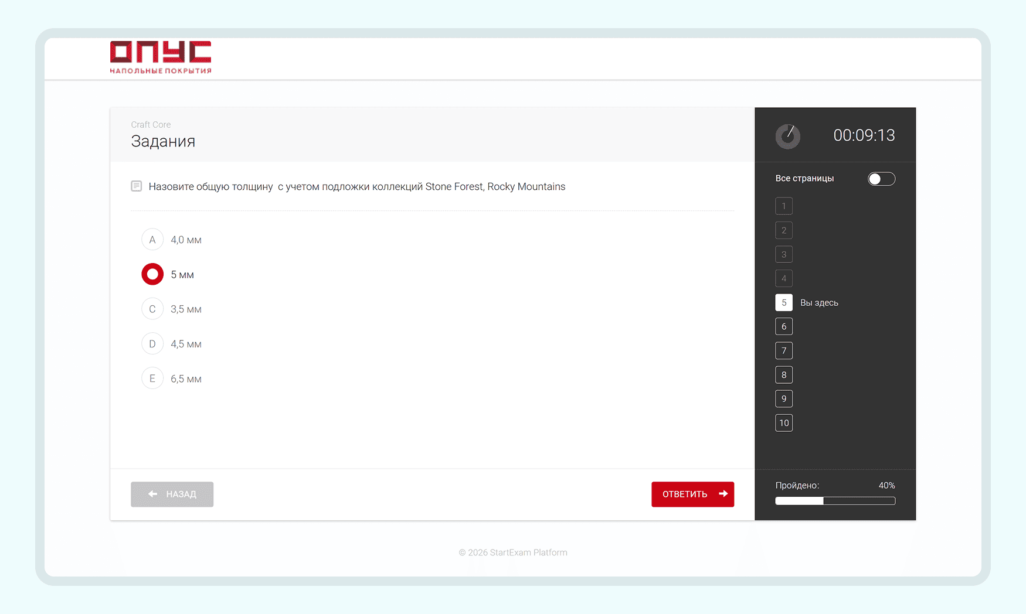Jump to question page 9

784,398
